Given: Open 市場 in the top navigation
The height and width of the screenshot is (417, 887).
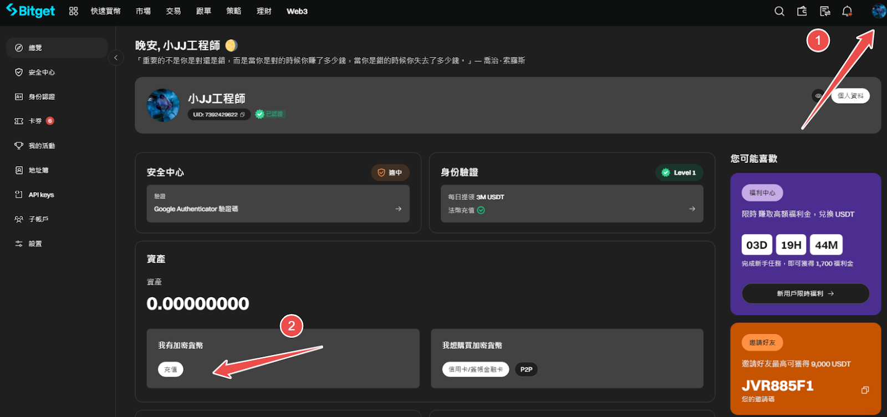Looking at the screenshot, I should [143, 11].
